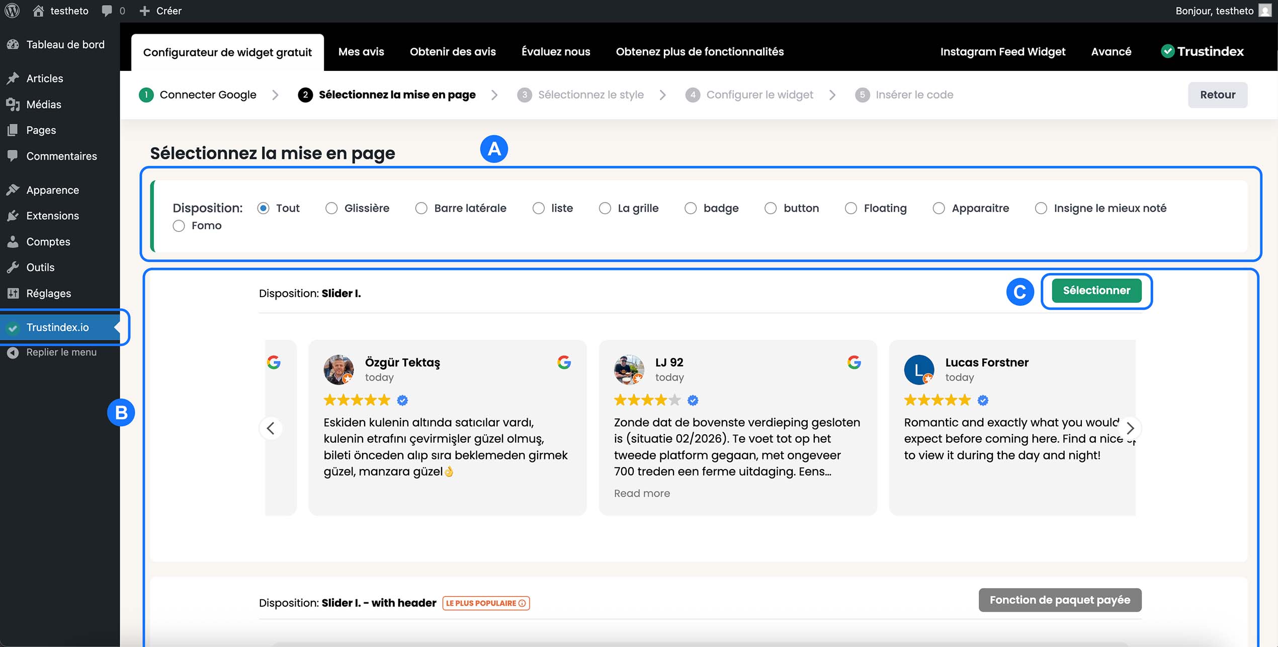Click the Outils wrench icon
The image size is (1278, 647).
(13, 267)
